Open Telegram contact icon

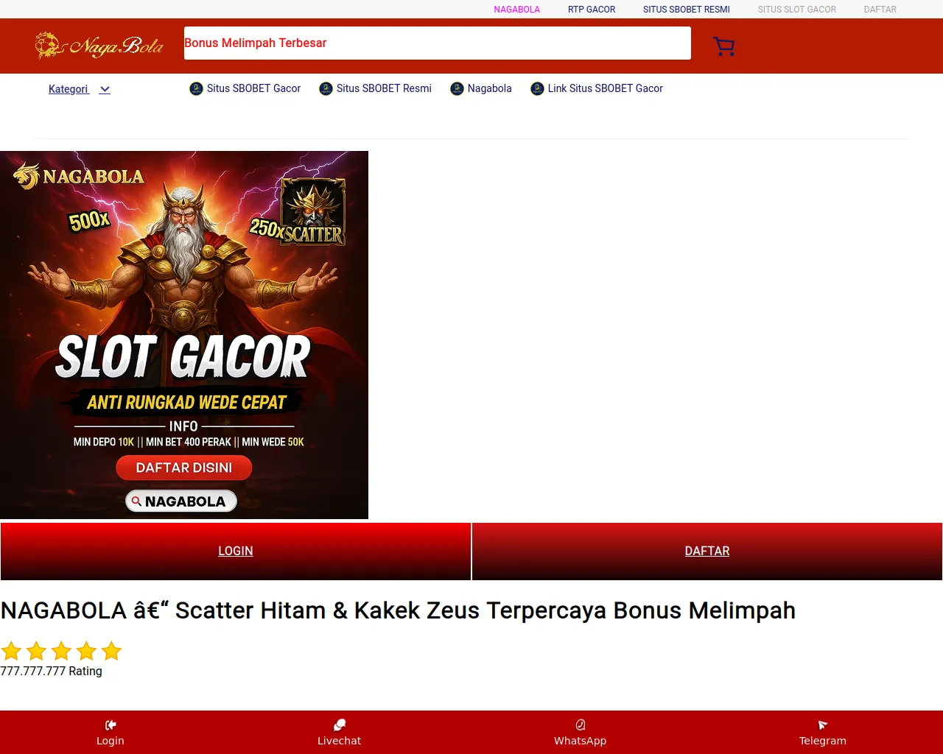pos(823,725)
